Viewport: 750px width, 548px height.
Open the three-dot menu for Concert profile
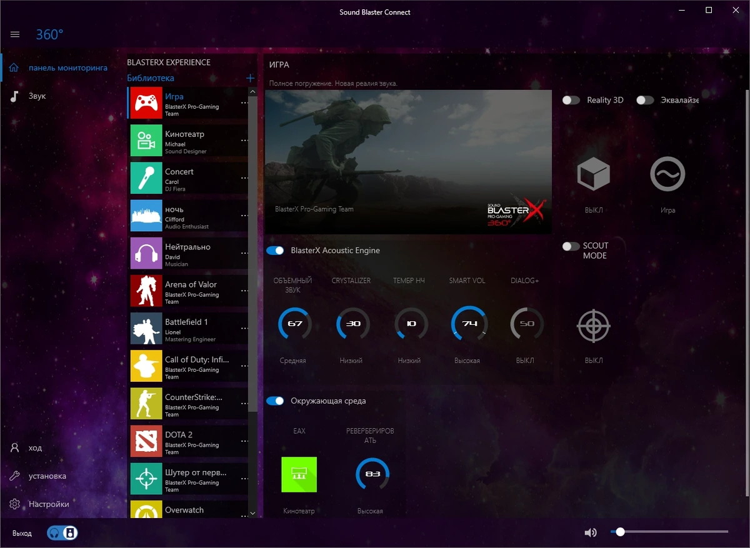point(244,178)
